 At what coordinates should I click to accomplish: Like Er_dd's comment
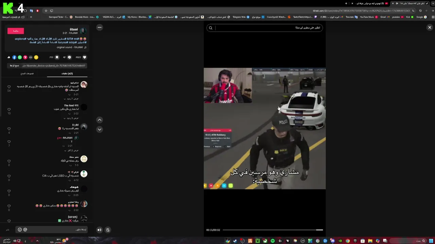[9, 129]
